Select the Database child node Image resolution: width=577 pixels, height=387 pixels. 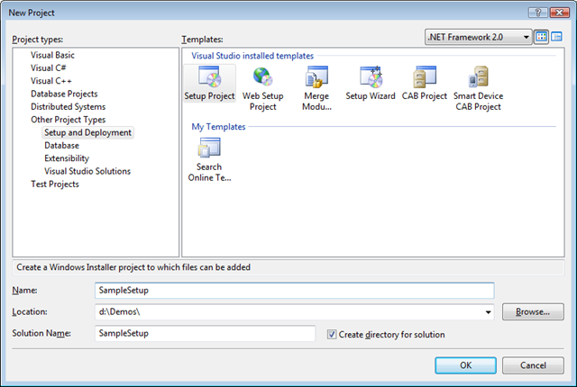click(61, 146)
